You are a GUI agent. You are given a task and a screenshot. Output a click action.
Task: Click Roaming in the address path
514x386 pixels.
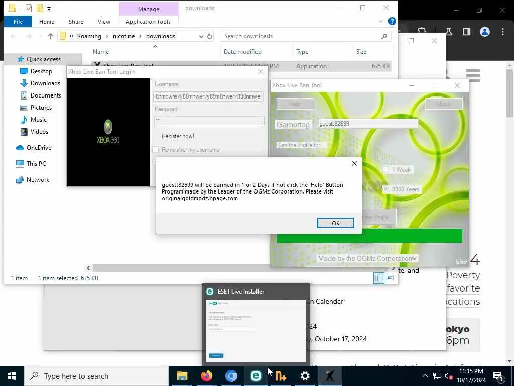click(89, 36)
